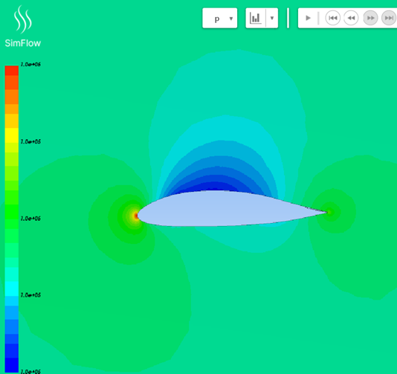
Task: Click the bar chart range icon
Action: pos(255,18)
